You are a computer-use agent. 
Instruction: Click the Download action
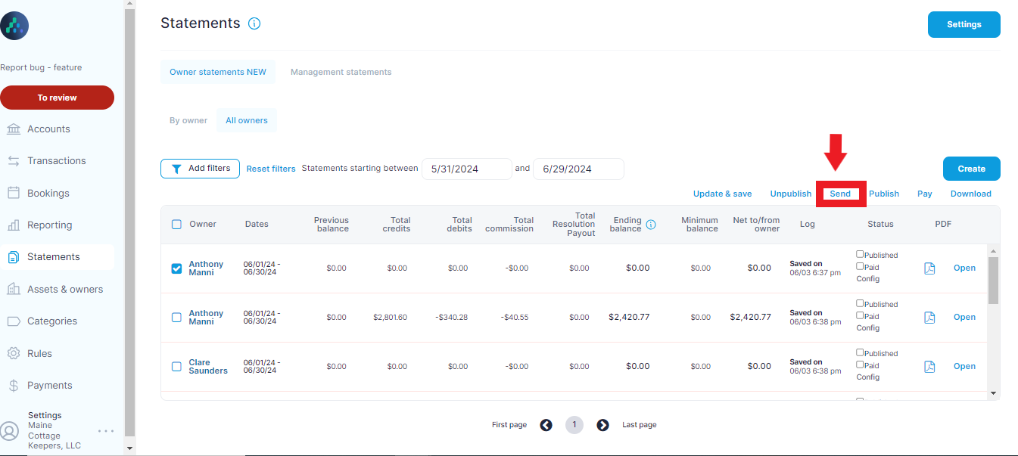[971, 194]
